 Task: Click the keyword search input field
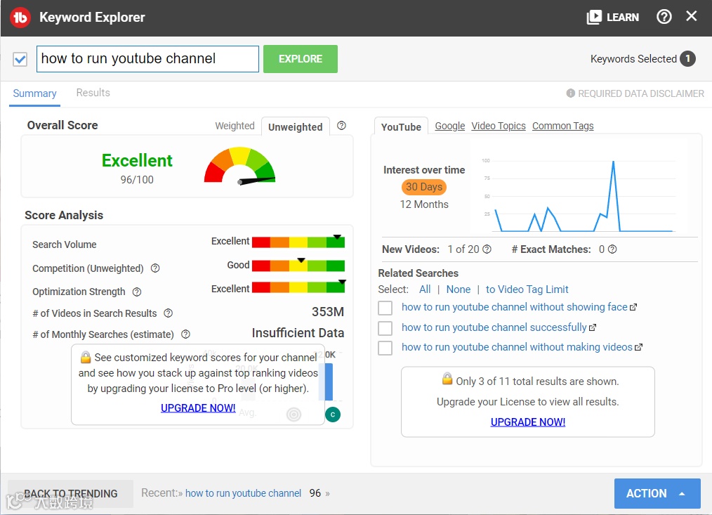(x=147, y=58)
